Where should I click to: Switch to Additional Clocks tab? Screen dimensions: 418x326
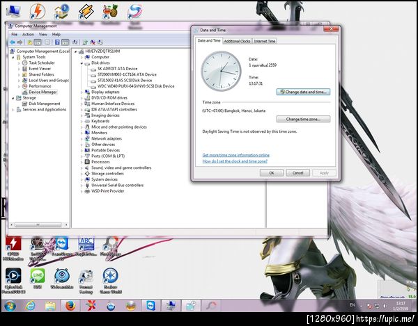pyautogui.click(x=237, y=41)
